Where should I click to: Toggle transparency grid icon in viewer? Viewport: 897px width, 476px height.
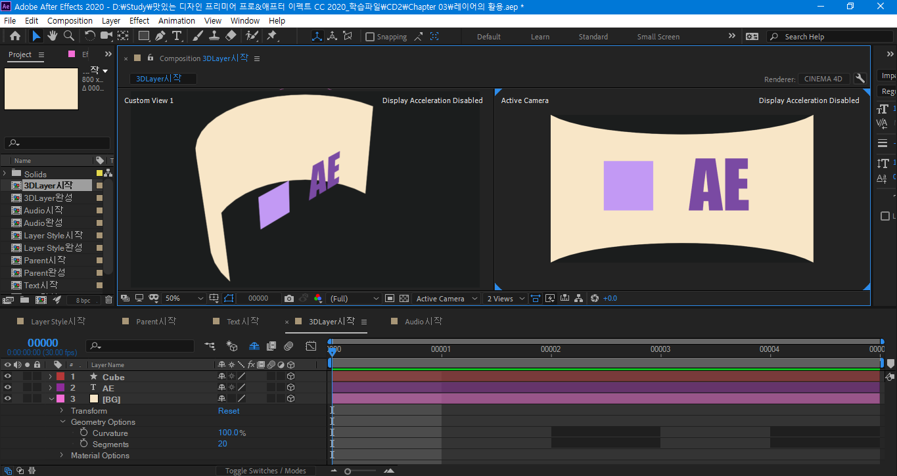coord(404,298)
